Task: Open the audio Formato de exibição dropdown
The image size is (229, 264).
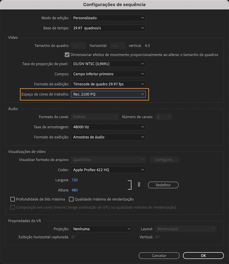Action: 108,137
